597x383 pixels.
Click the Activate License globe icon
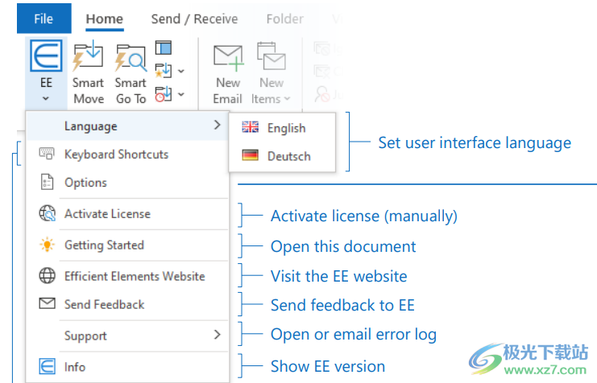[x=48, y=213]
